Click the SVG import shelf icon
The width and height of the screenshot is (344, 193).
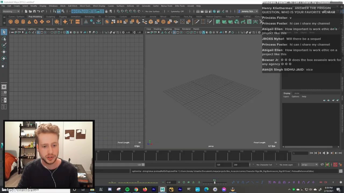(x=77, y=22)
